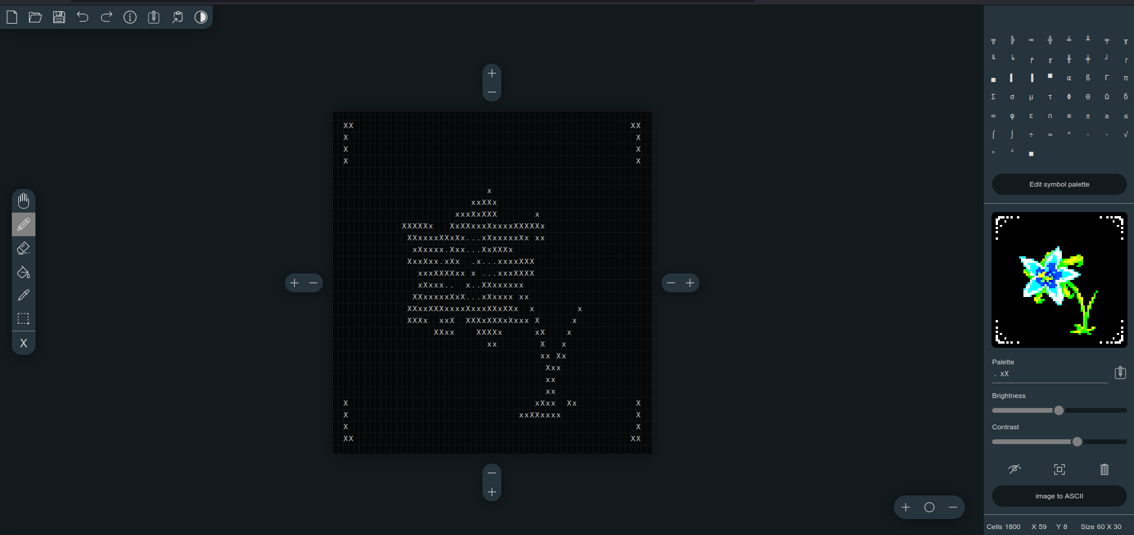1134x535 pixels.
Task: Undo the last action
Action: (x=83, y=17)
